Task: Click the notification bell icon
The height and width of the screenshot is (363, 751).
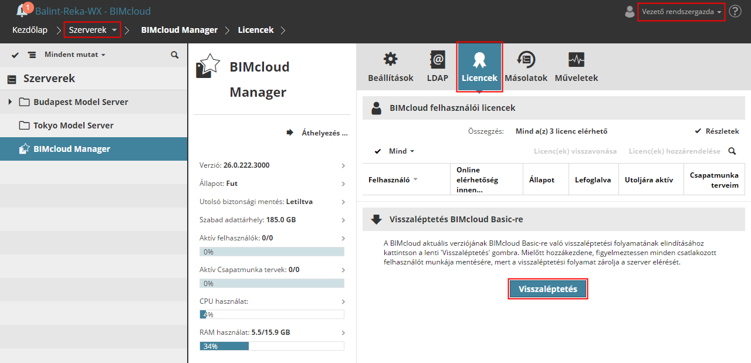Action: pos(23,11)
